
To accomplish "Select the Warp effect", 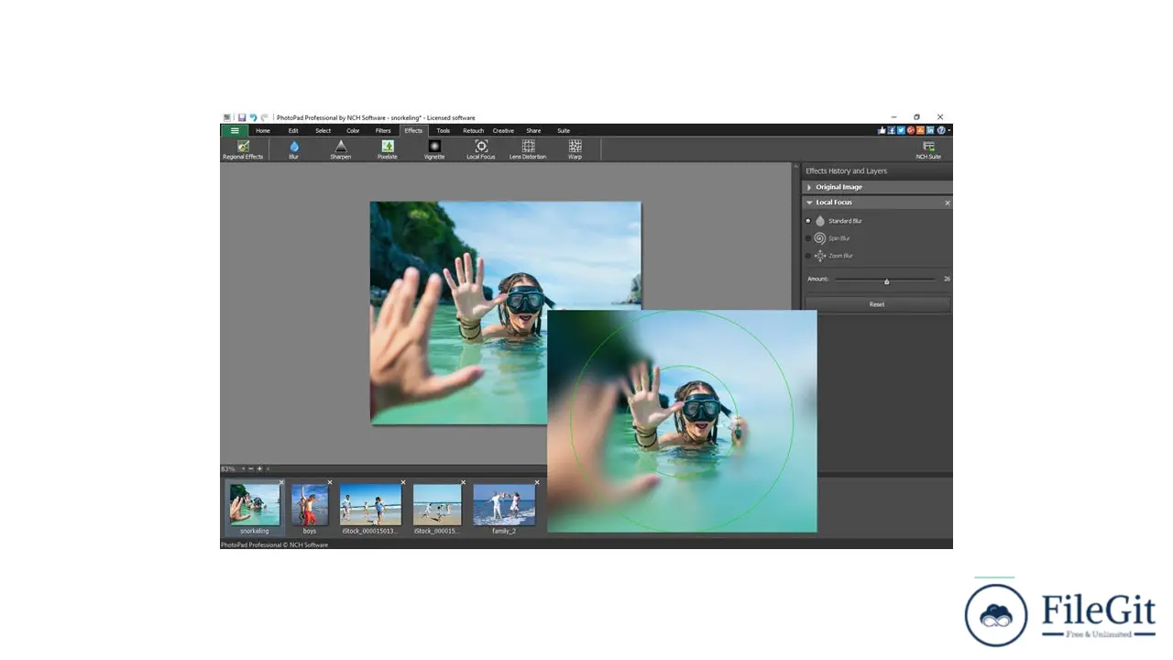I will (x=575, y=150).
